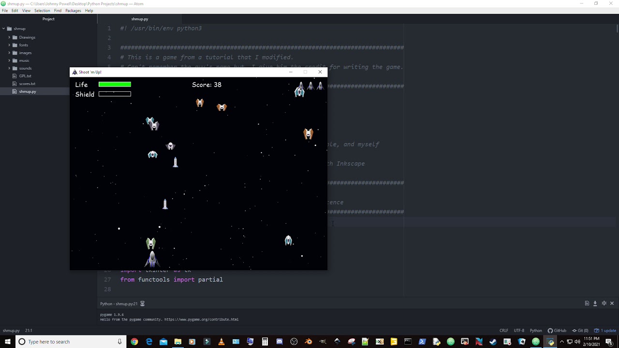Open the Help menu

(x=89, y=11)
